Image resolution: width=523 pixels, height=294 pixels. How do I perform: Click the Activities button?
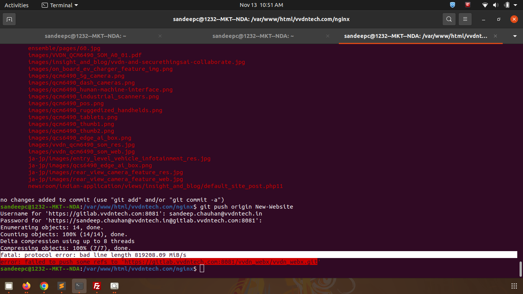tap(16, 5)
